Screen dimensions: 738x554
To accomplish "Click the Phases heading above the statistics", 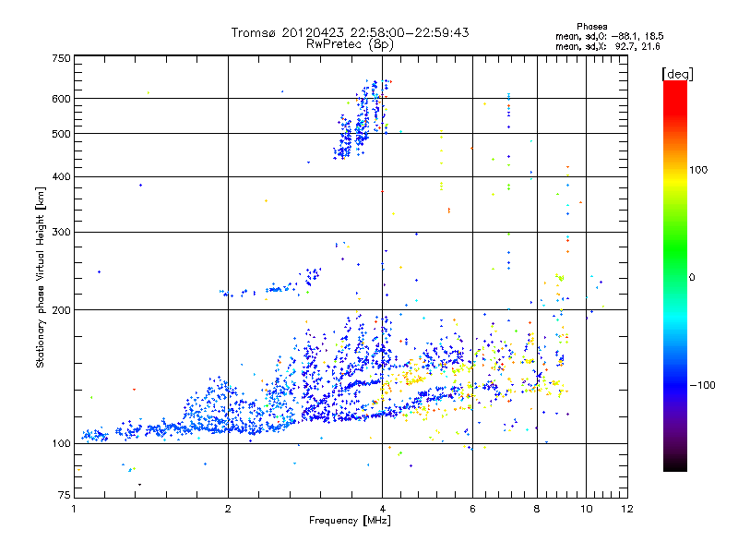I will pos(591,27).
